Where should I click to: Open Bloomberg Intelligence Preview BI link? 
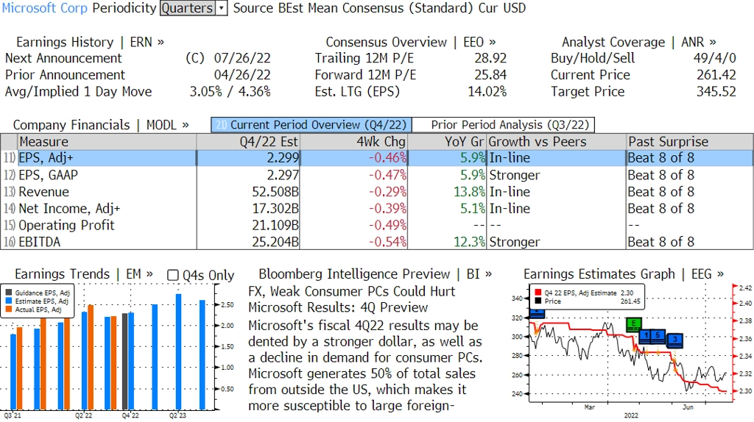pyautogui.click(x=375, y=274)
